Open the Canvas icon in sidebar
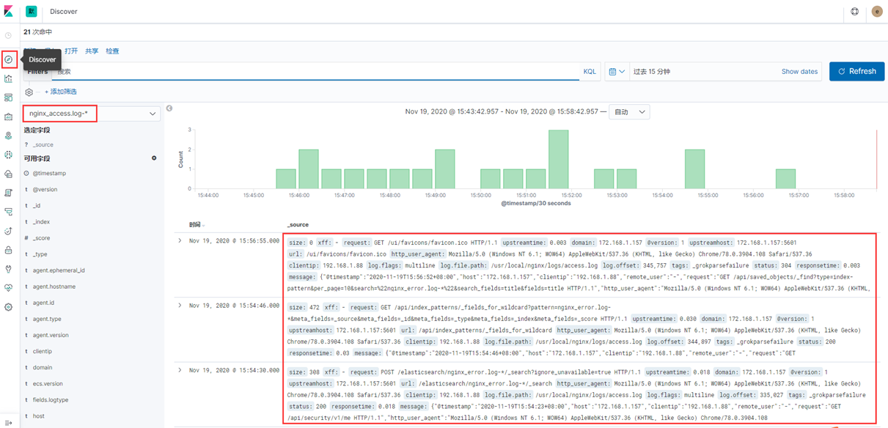Image resolution: width=888 pixels, height=428 pixels. (8, 117)
